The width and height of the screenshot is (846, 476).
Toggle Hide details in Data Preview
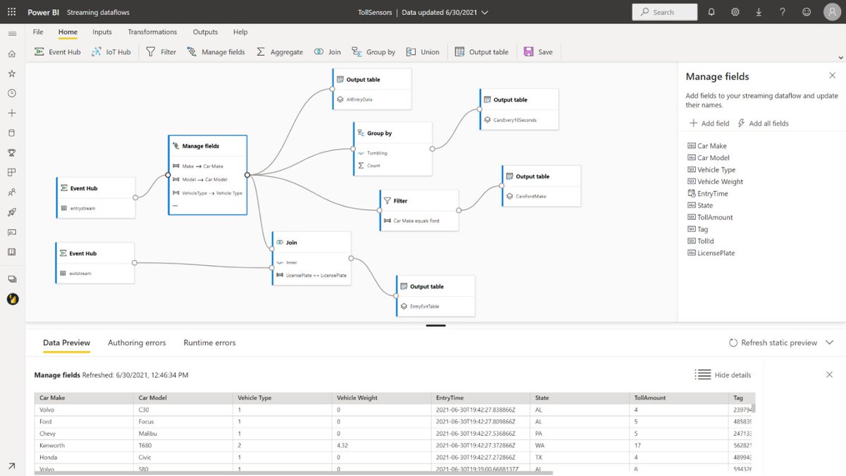(722, 374)
